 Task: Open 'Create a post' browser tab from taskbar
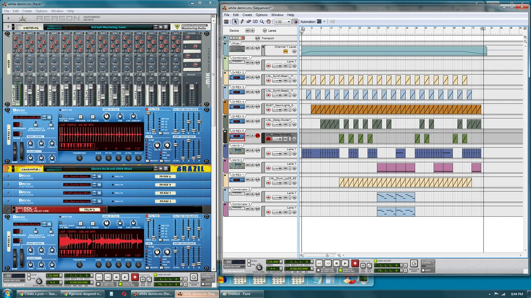click(x=38, y=294)
